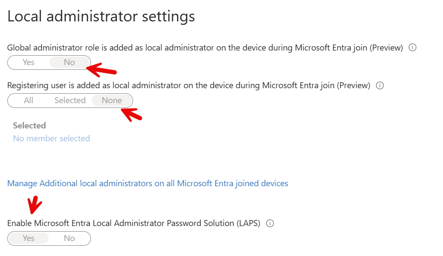The image size is (443, 256).
Task: Set Global administrator role toggle to Yes
Action: (x=28, y=62)
